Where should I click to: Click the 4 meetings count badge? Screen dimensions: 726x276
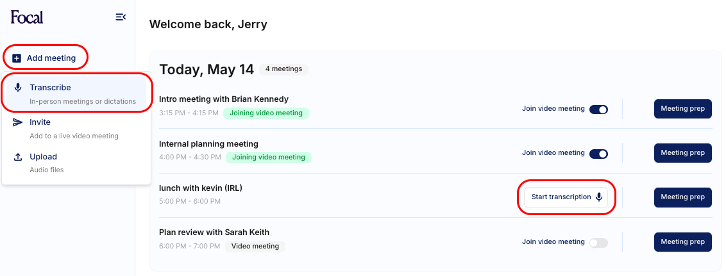pos(283,69)
